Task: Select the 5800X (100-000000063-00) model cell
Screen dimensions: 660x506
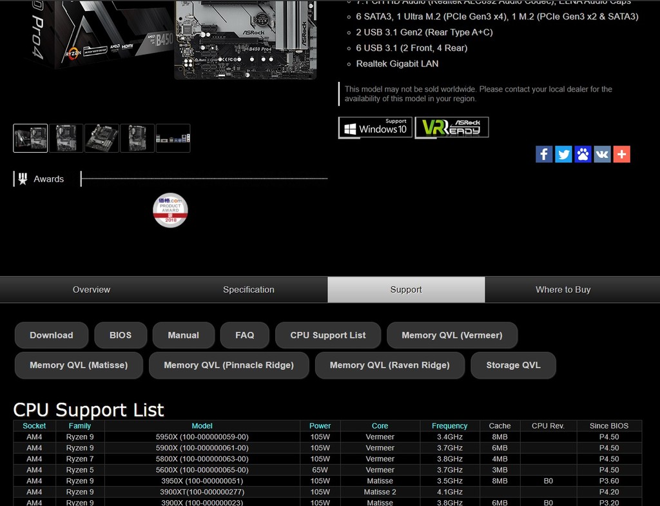Action: [x=202, y=459]
